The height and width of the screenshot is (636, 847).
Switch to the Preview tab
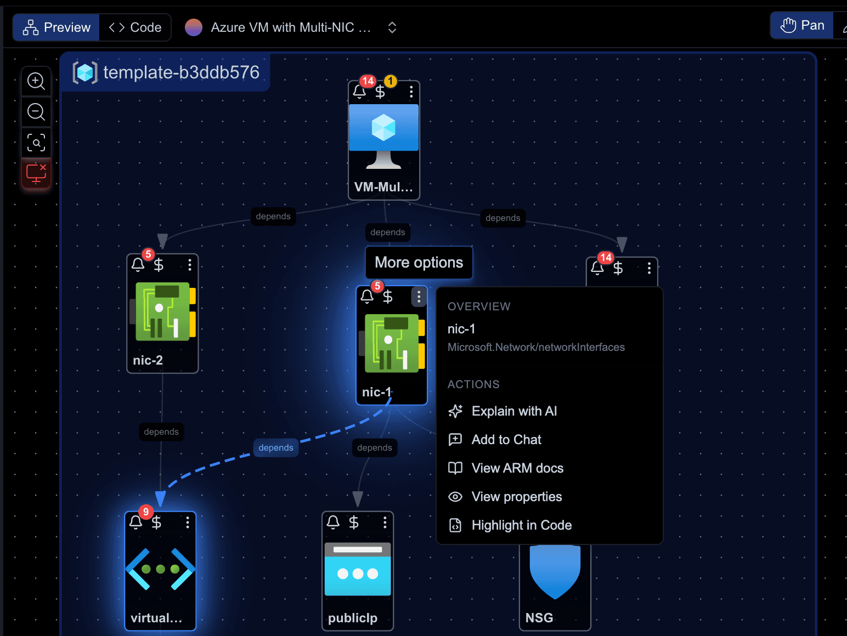point(57,27)
